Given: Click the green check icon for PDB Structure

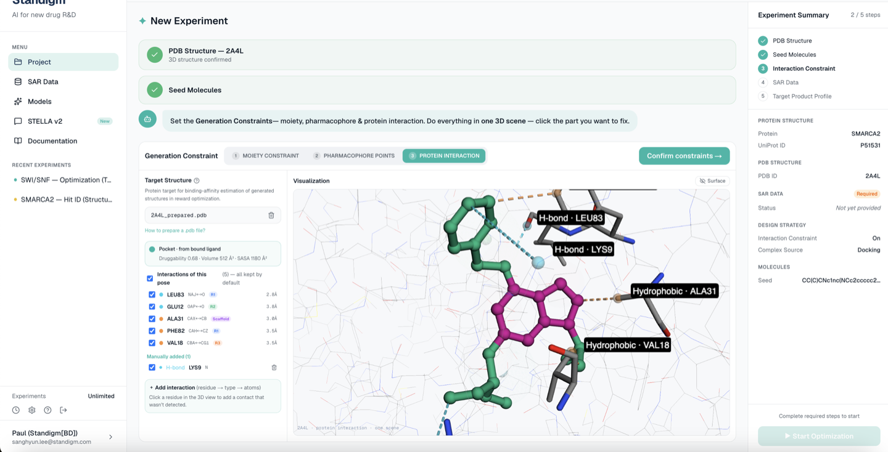Looking at the screenshot, I should (x=155, y=55).
